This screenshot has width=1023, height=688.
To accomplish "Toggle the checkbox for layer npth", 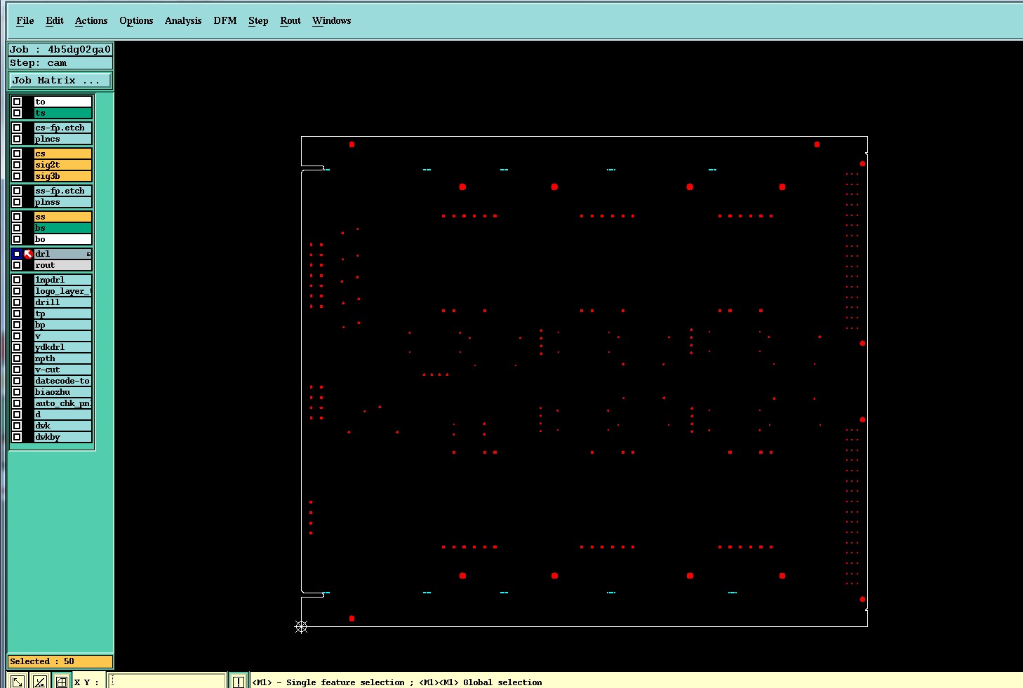I will coord(17,358).
